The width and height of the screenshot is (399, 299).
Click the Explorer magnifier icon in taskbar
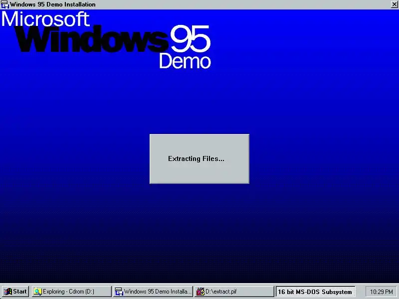(x=38, y=292)
